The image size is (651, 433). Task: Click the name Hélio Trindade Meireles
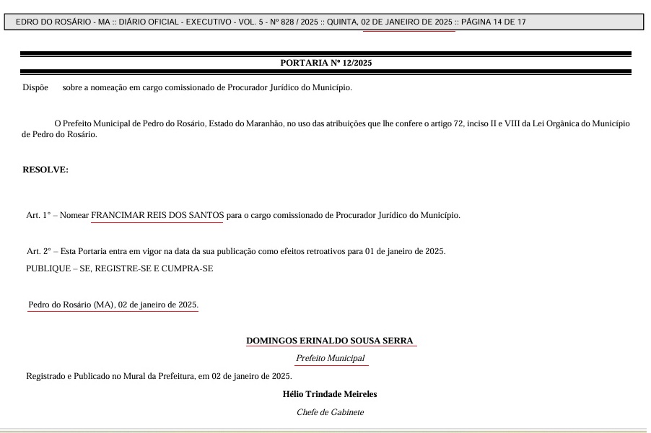pyautogui.click(x=330, y=394)
